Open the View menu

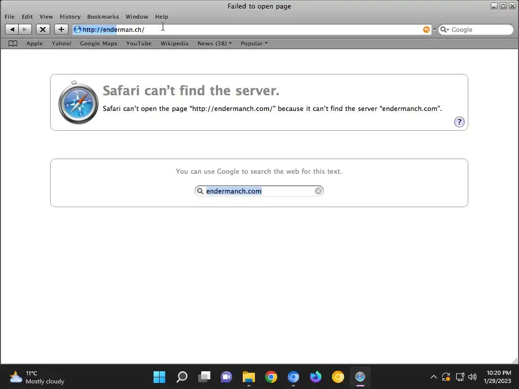46,17
